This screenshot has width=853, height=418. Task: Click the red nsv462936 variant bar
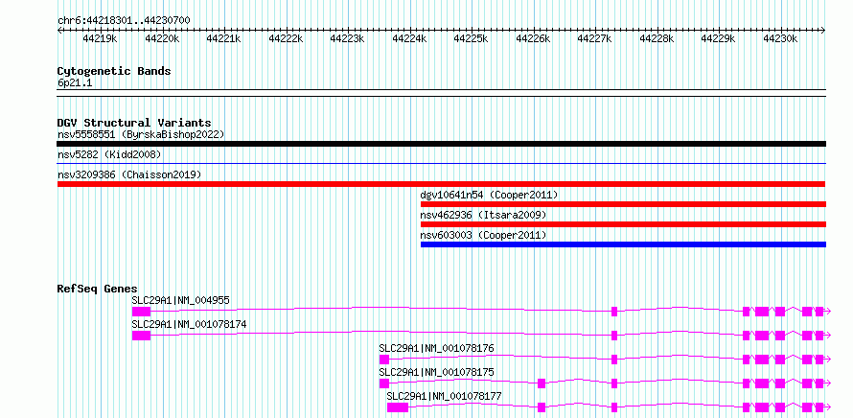point(623,224)
